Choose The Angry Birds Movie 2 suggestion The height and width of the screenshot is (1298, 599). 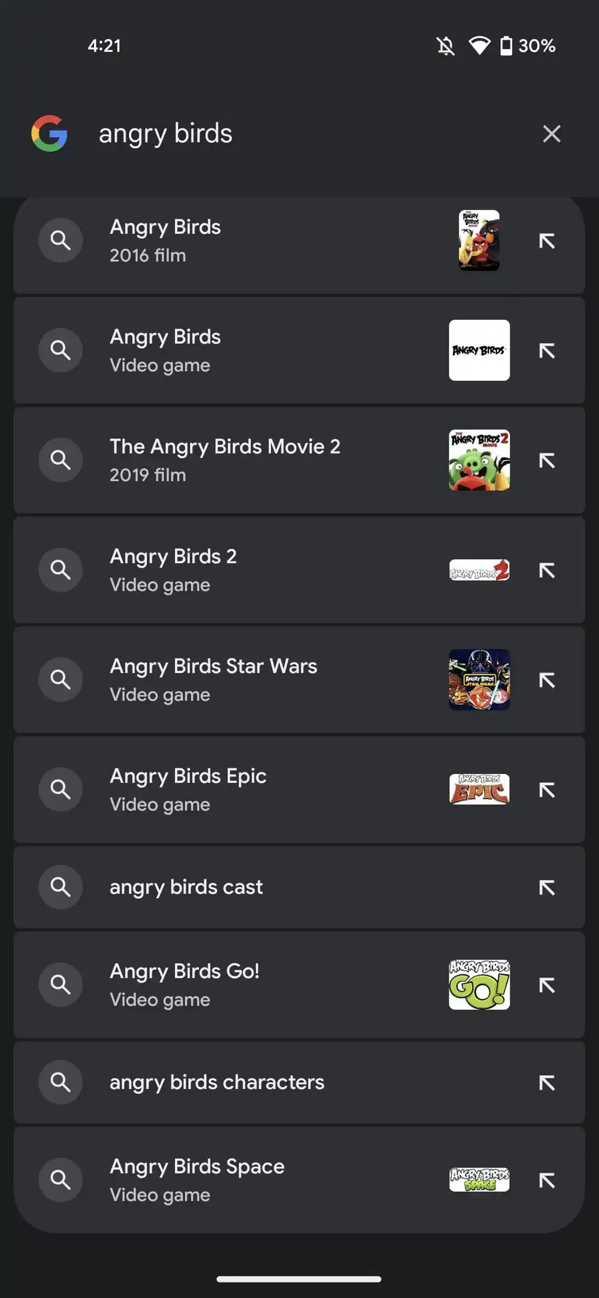240,460
